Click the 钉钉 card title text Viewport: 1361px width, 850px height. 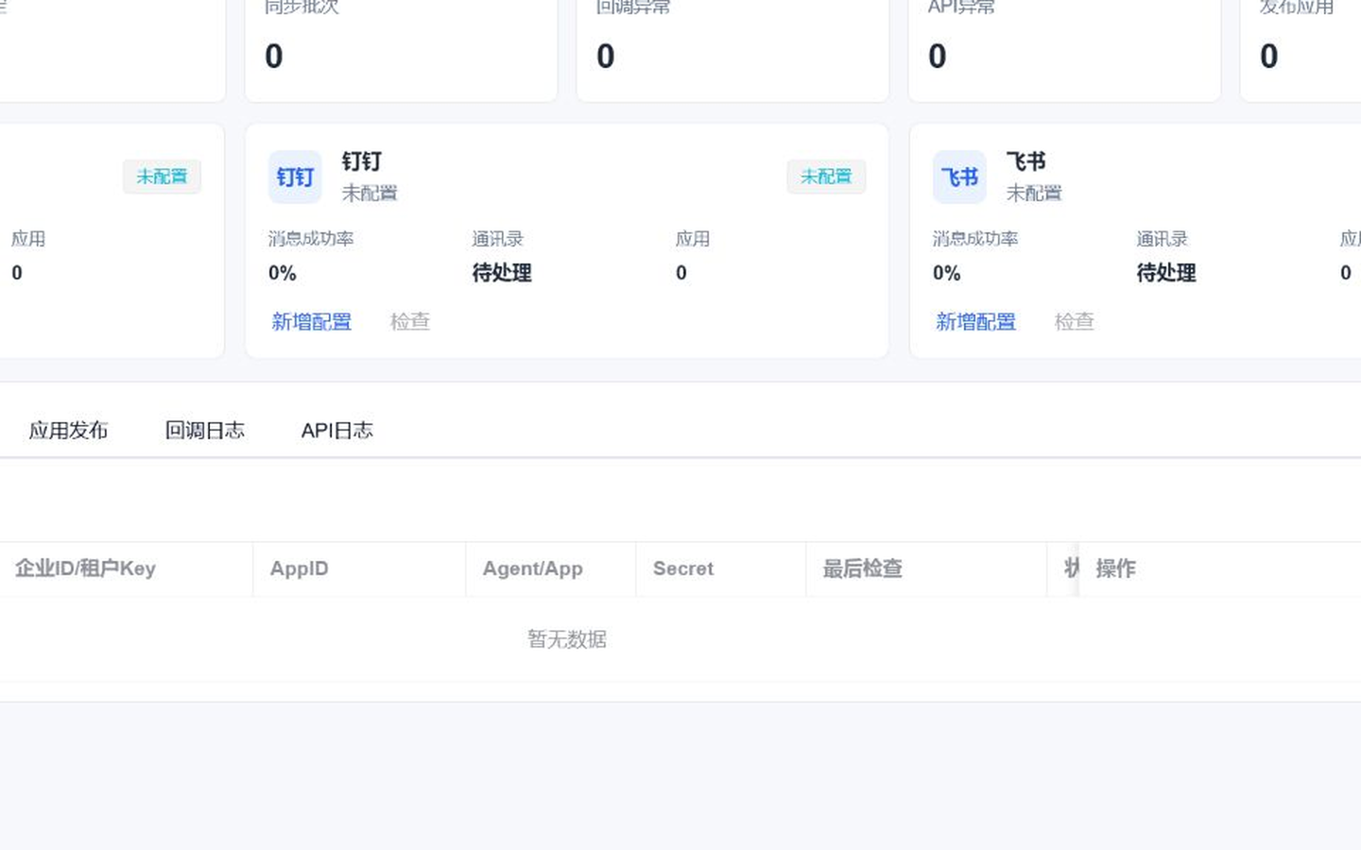click(x=362, y=161)
